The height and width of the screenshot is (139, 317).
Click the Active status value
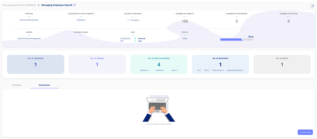coord(185,38)
